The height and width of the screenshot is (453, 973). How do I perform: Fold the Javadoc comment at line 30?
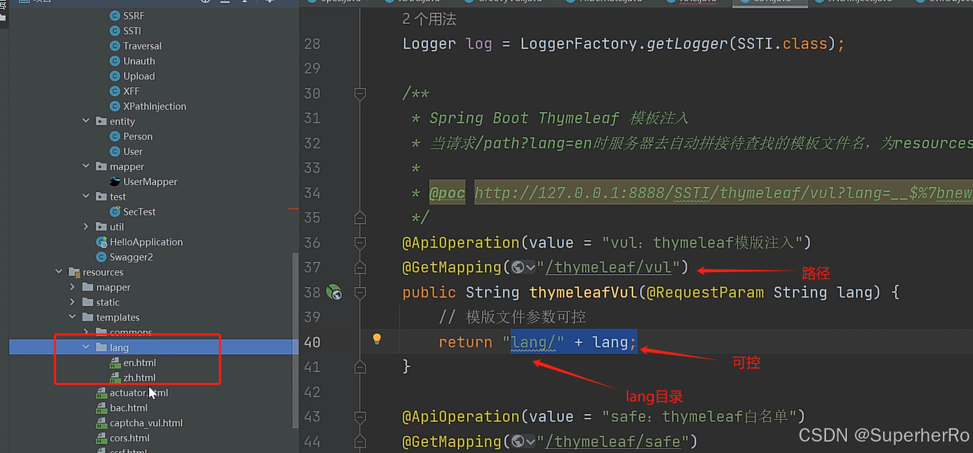point(360,93)
